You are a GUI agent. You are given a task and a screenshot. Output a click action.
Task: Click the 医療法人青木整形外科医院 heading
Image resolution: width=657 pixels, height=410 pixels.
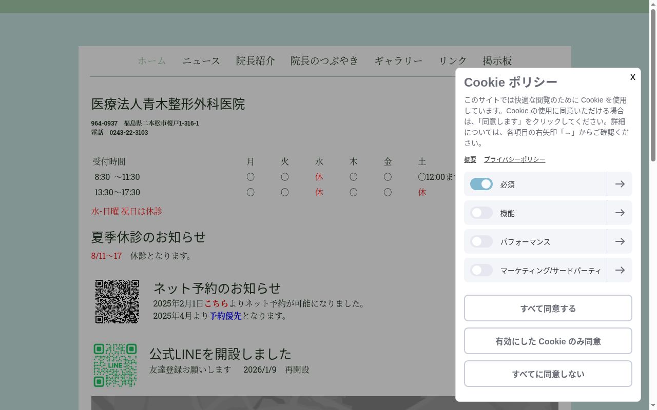168,104
